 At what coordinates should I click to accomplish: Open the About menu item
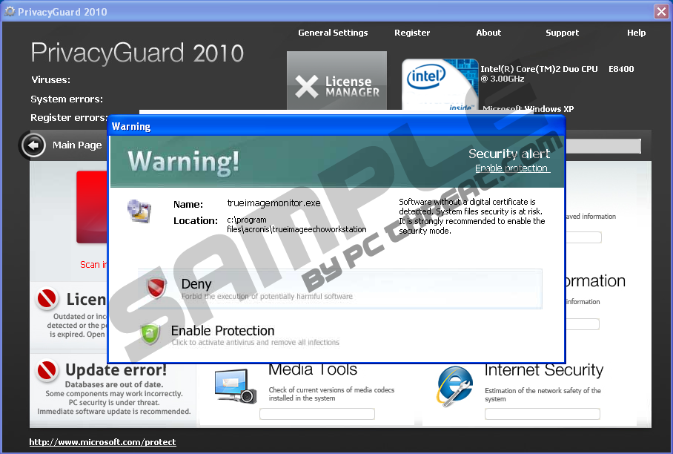[x=488, y=33]
